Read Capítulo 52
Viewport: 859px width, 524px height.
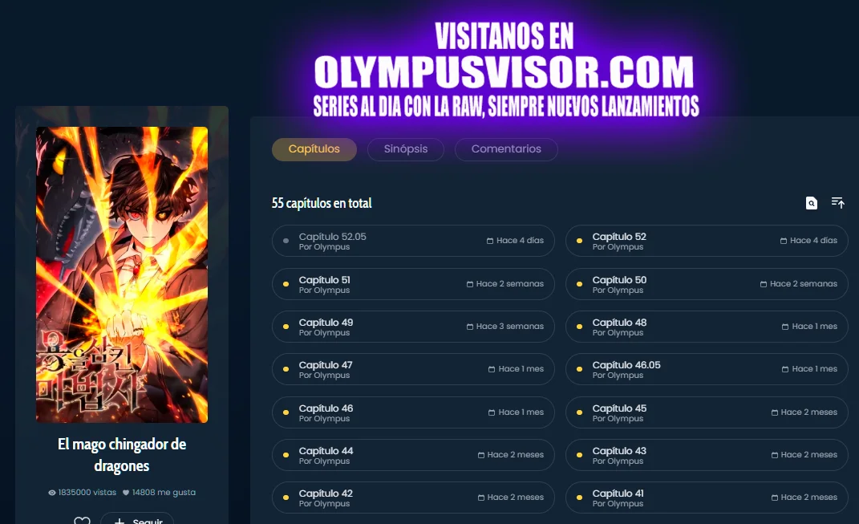click(x=707, y=241)
